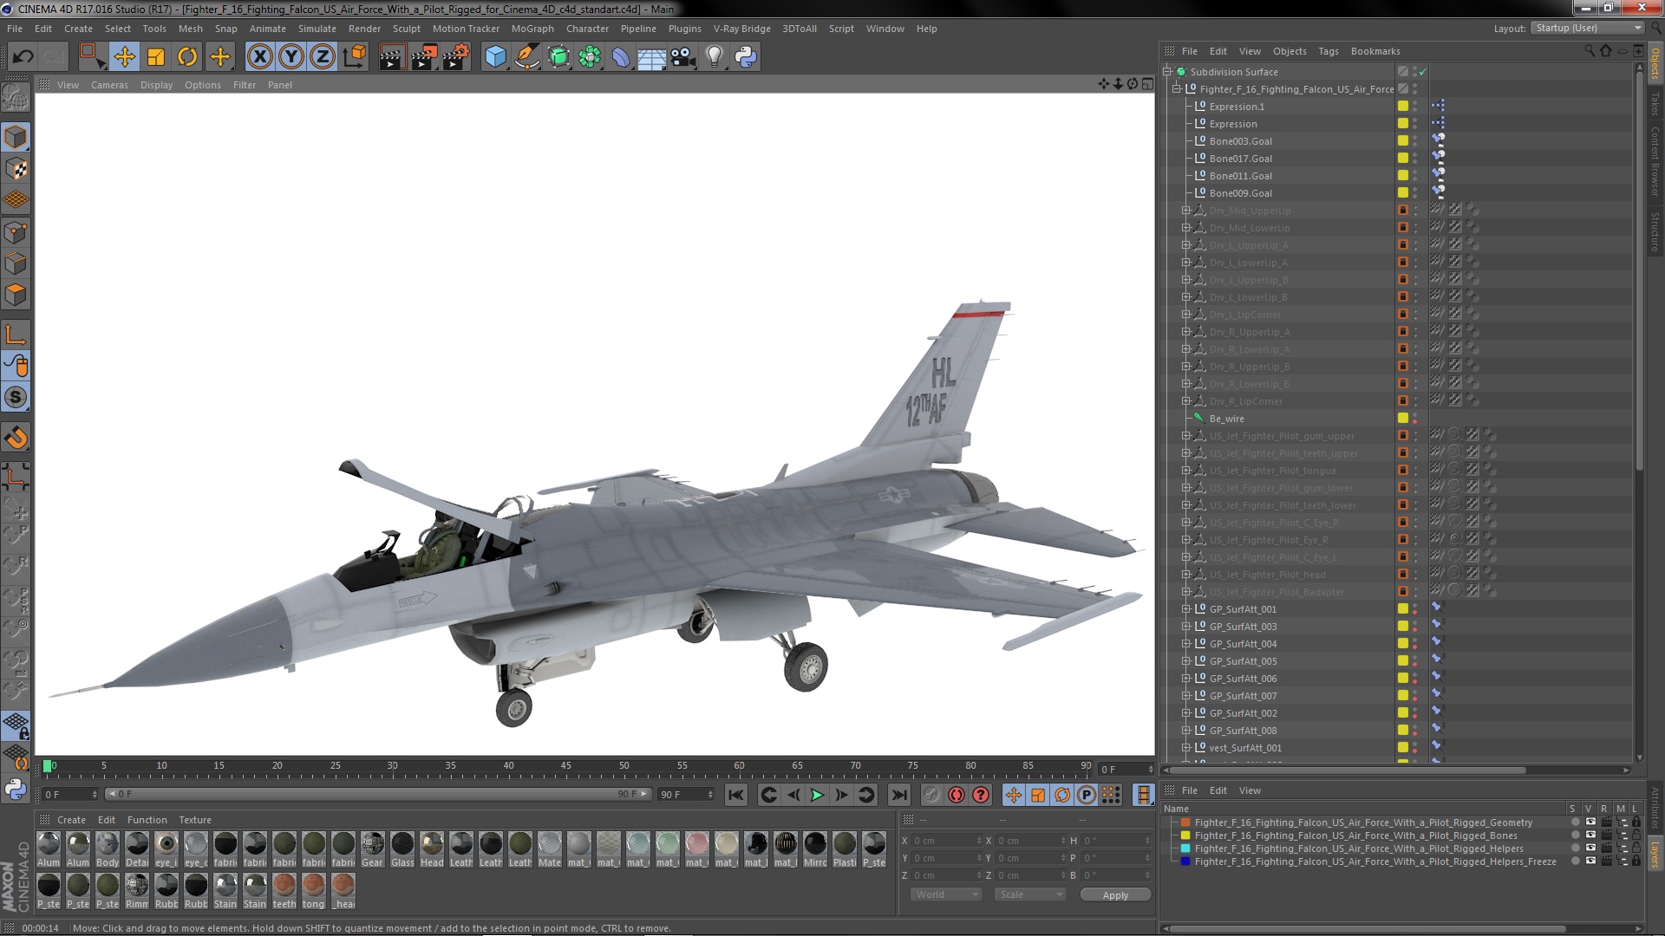Toggle solo for Rigged_Helpers layer
The width and height of the screenshot is (1665, 936).
(1576, 848)
